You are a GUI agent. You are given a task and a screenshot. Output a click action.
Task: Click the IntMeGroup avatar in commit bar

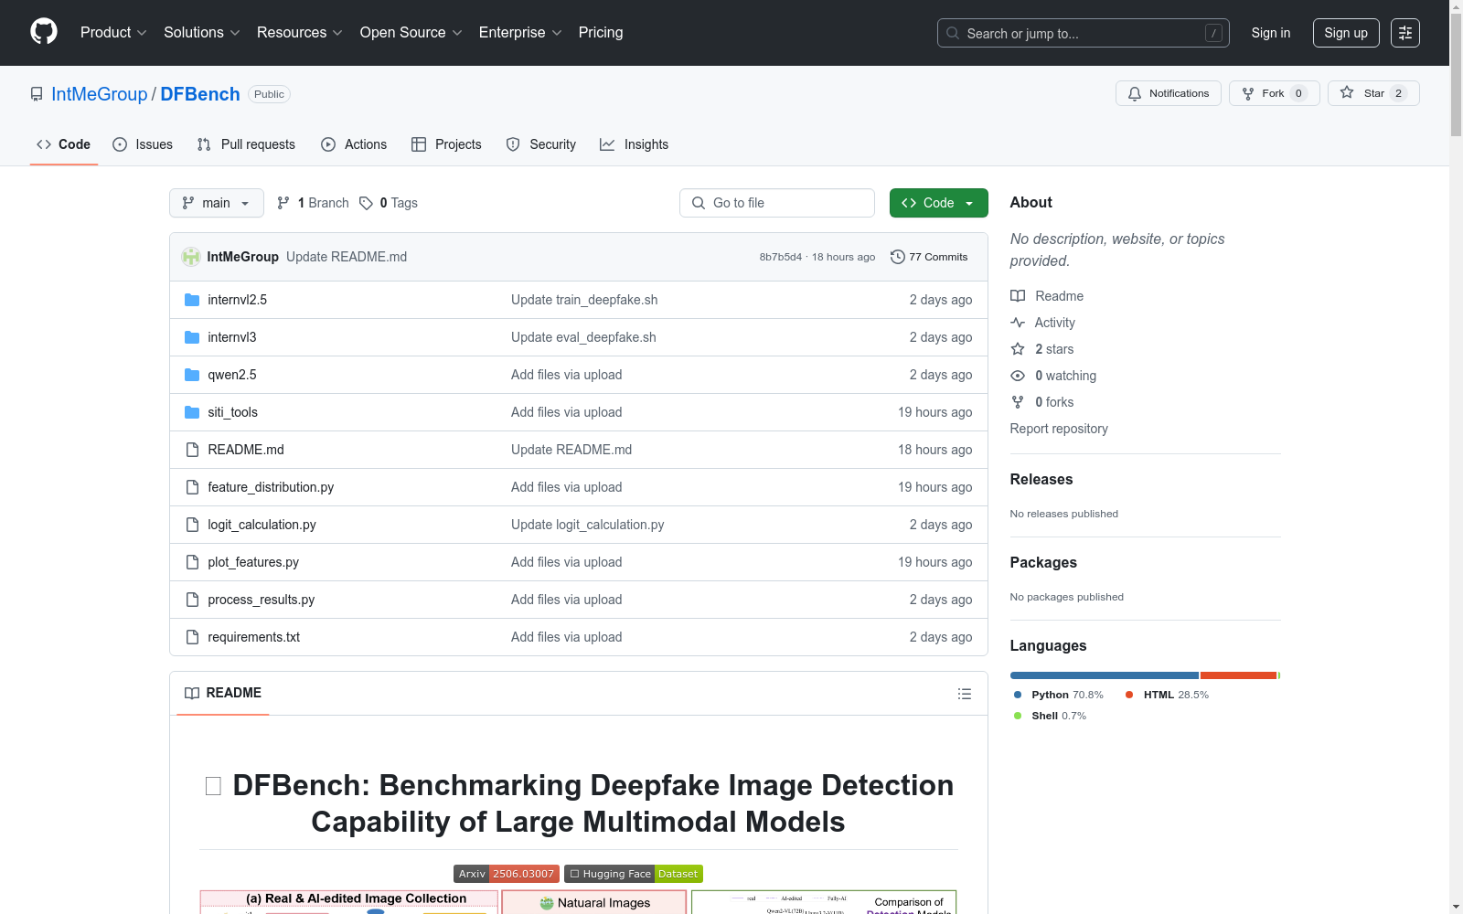pyautogui.click(x=191, y=257)
